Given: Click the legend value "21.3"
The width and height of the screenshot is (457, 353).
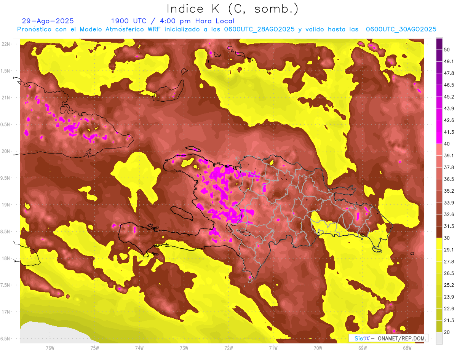Looking at the screenshot, I should point(449,321).
